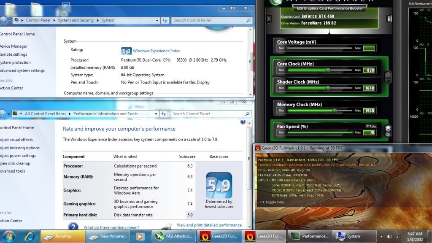Click the Core Voltage slider track
The image size is (432, 243).
[x=320, y=48]
